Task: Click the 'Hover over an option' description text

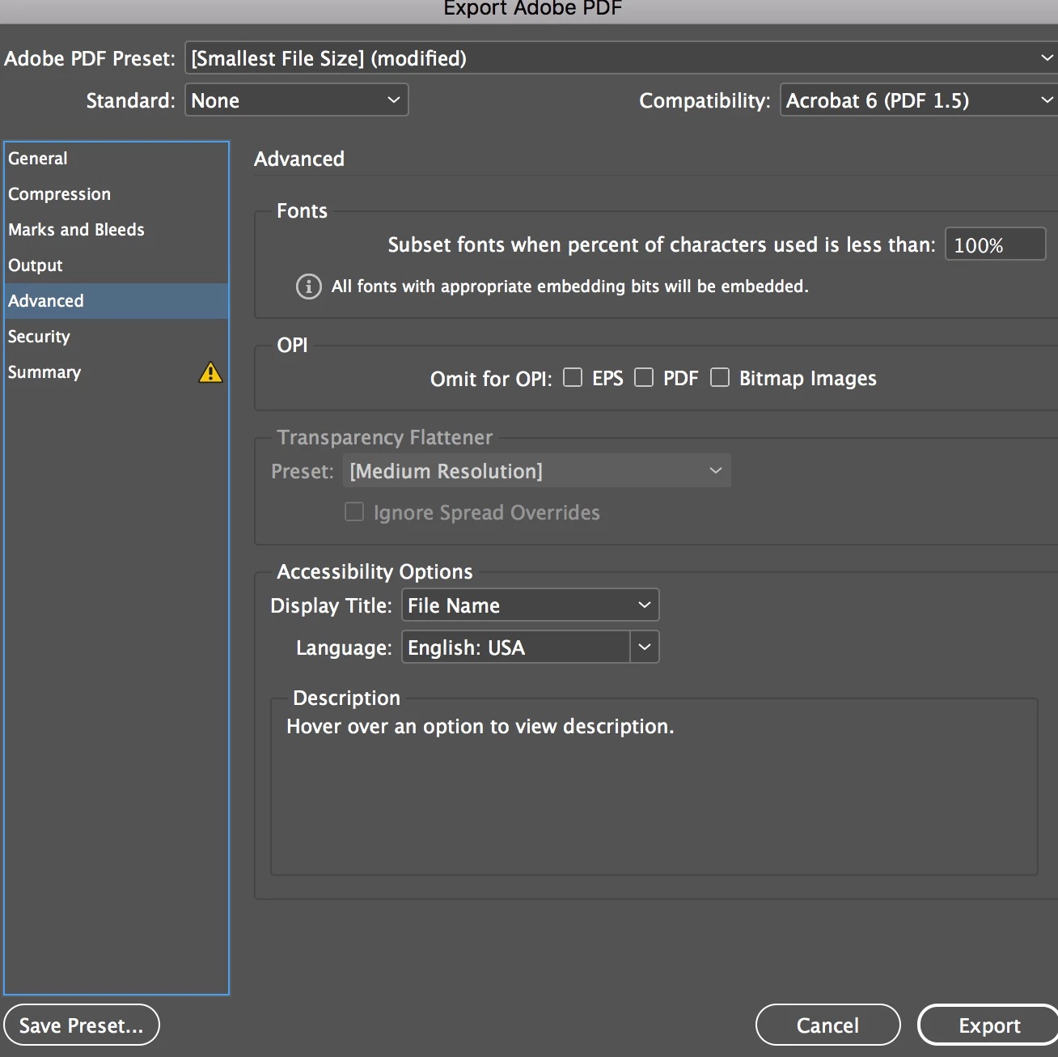Action: [480, 727]
